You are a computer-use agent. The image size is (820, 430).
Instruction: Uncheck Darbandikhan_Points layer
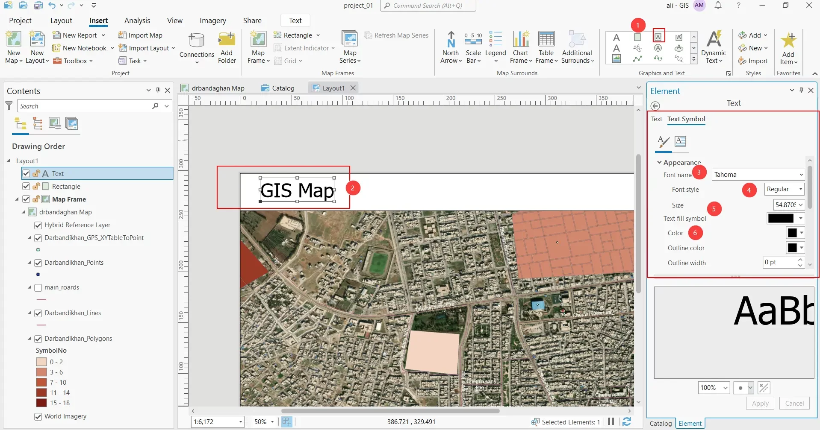[38, 263]
